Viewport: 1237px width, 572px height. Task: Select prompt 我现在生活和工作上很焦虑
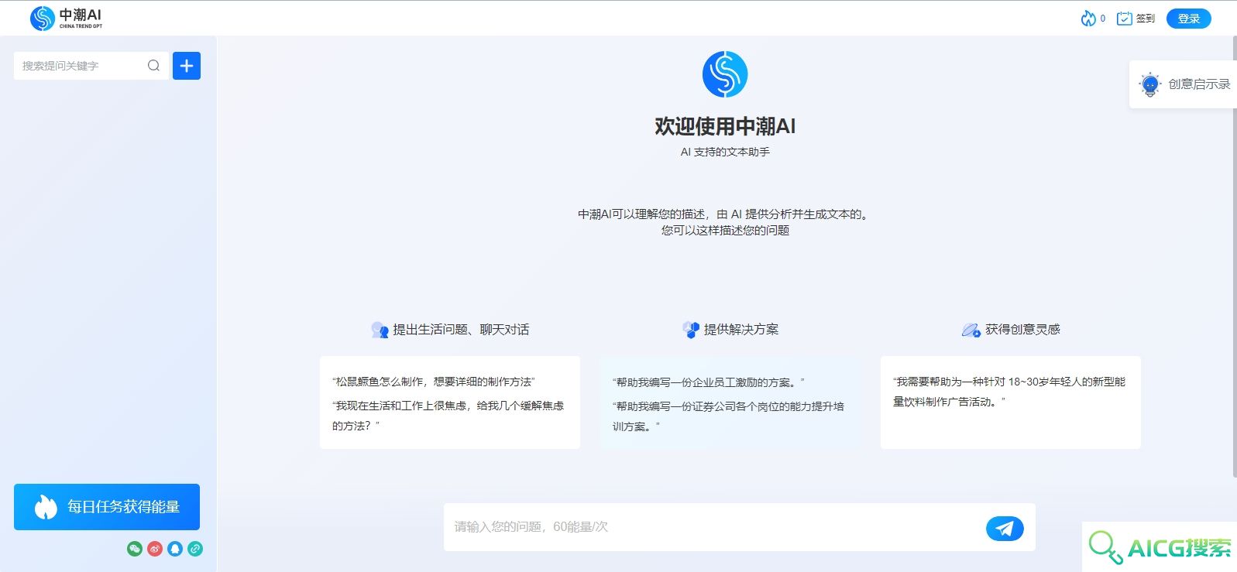[448, 416]
